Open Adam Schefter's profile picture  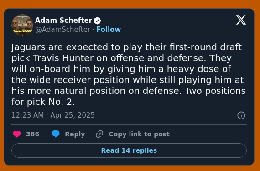coord(22,25)
